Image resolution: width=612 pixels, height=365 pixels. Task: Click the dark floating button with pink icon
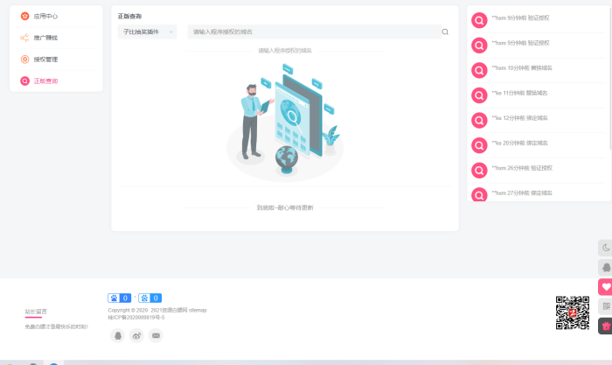(605, 326)
